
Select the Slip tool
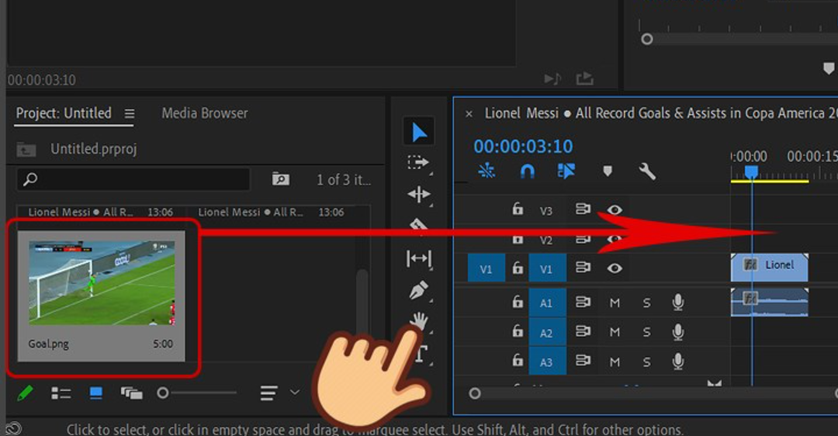tap(418, 258)
